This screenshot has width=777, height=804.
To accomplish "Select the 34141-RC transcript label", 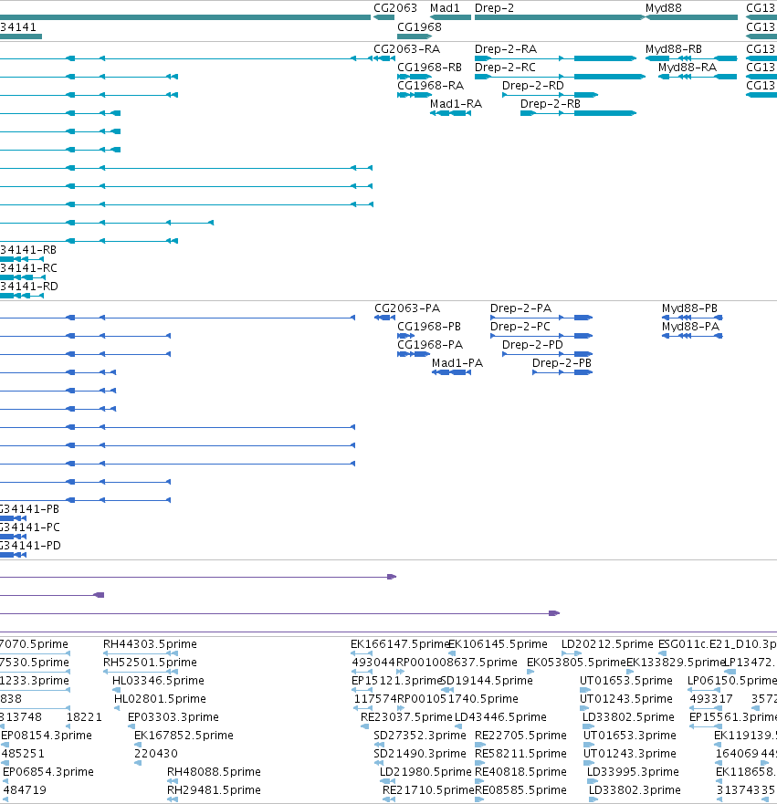I will pos(28,268).
